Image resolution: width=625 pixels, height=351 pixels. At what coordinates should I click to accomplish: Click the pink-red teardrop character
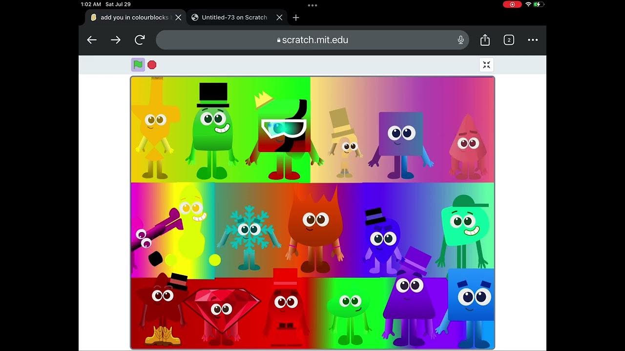[x=467, y=146]
